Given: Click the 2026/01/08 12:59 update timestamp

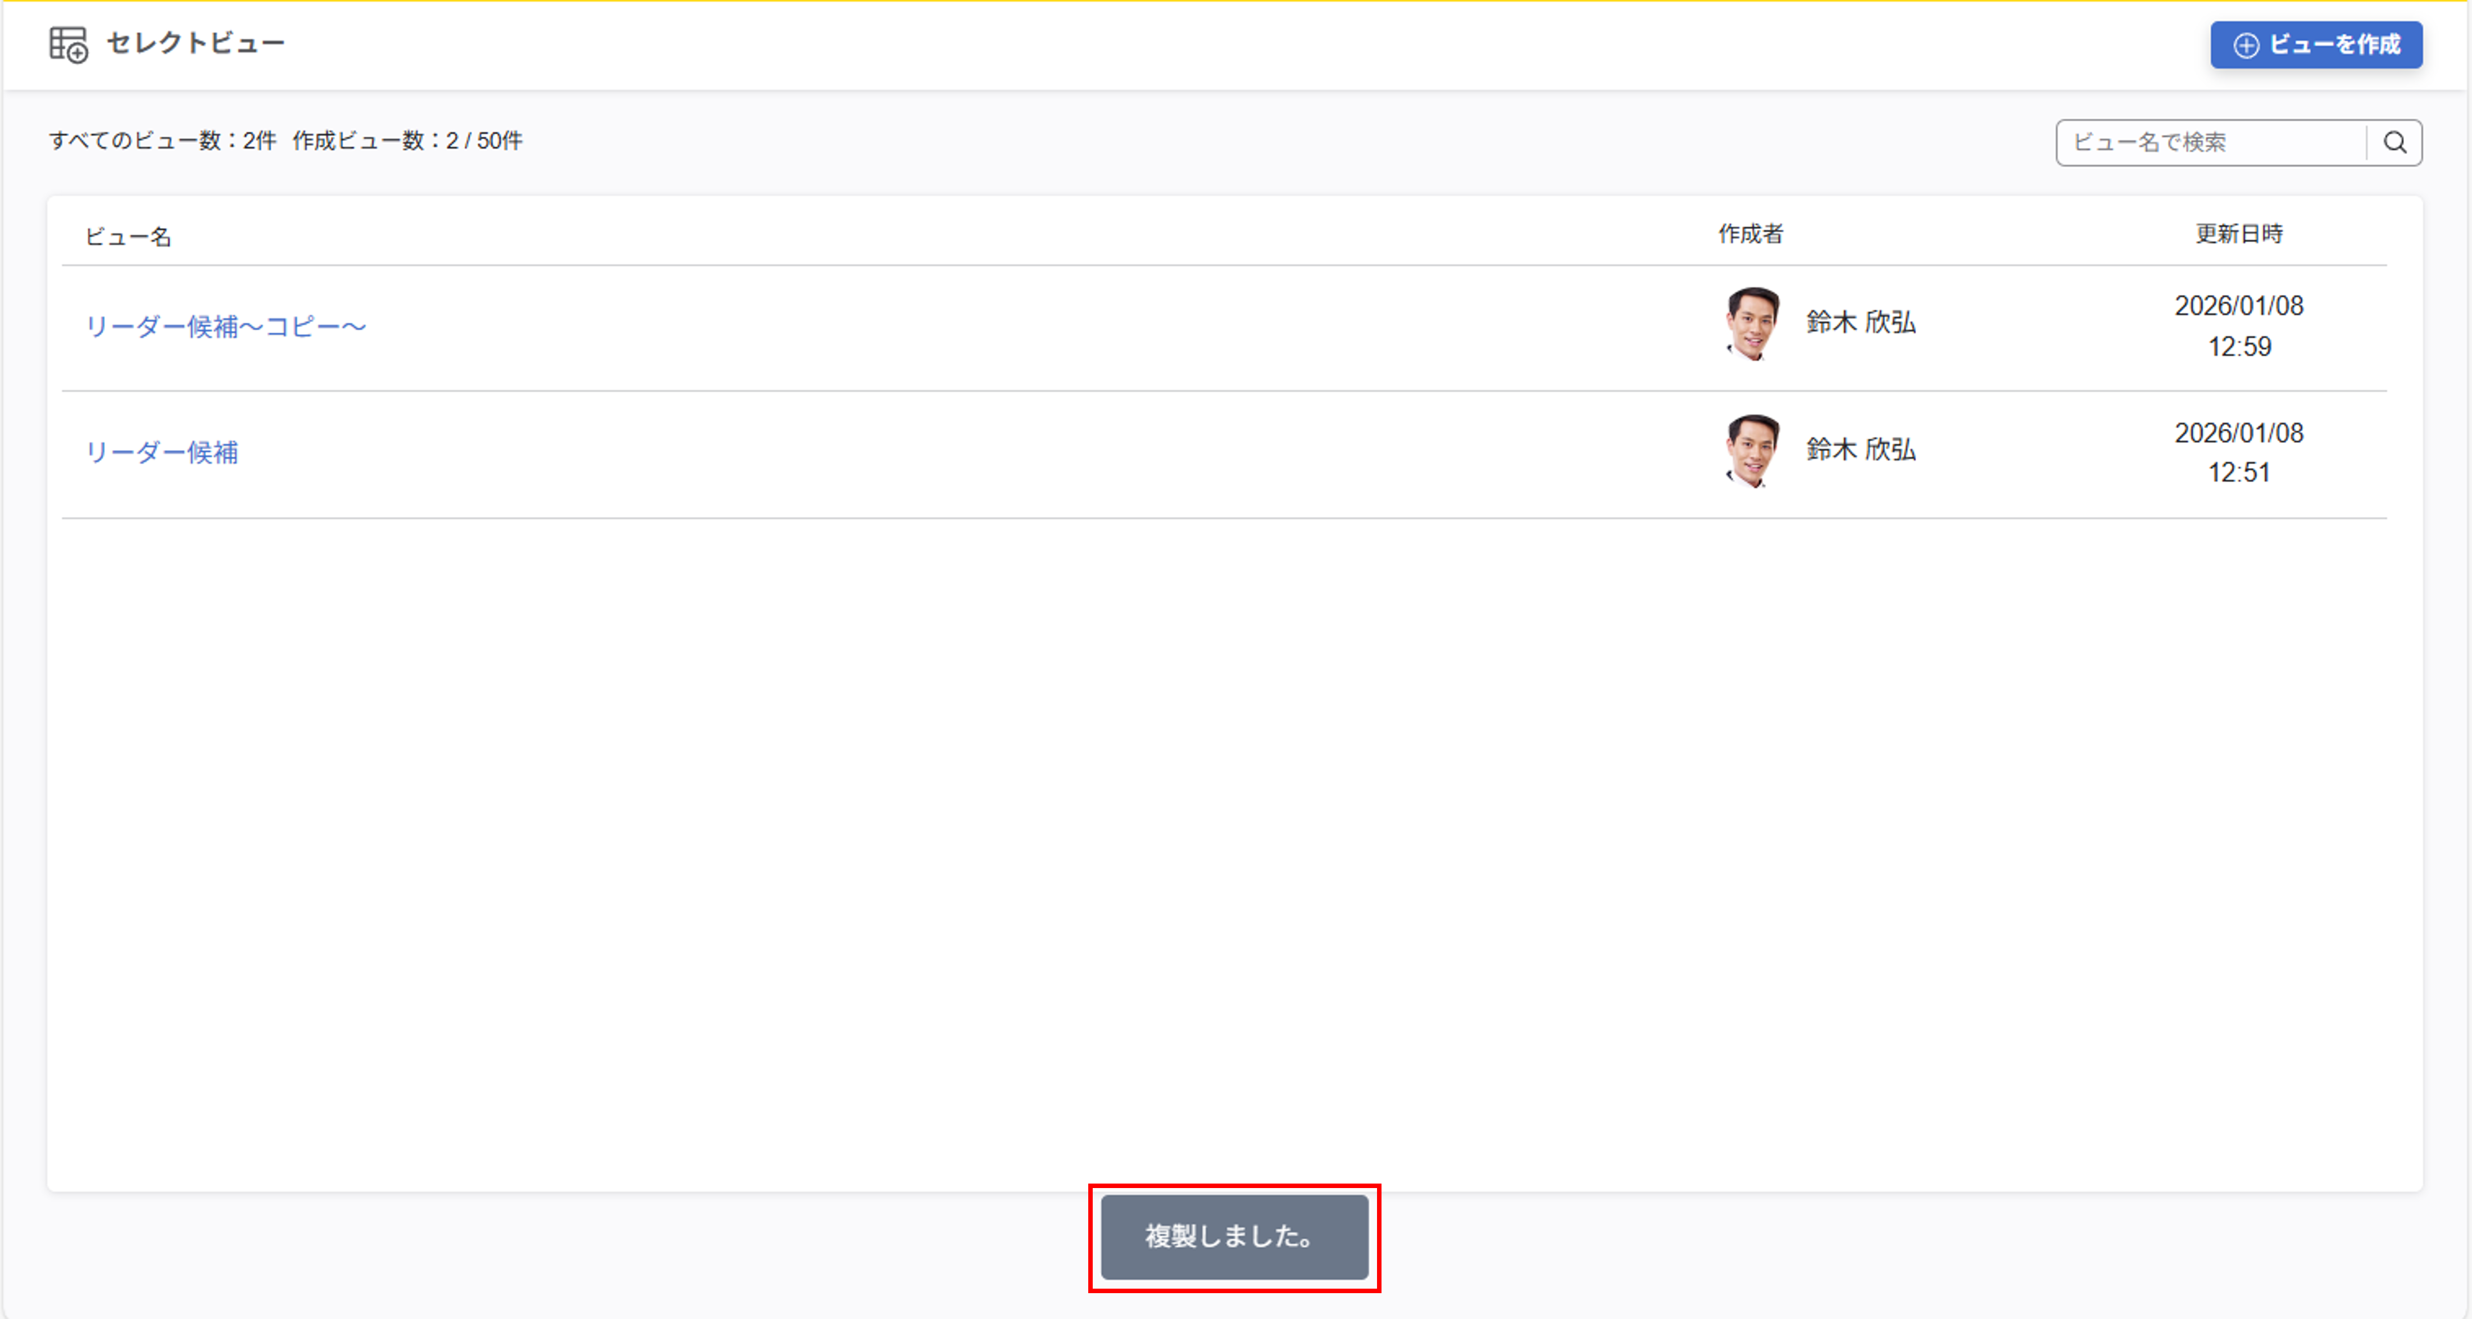Looking at the screenshot, I should (x=2239, y=327).
